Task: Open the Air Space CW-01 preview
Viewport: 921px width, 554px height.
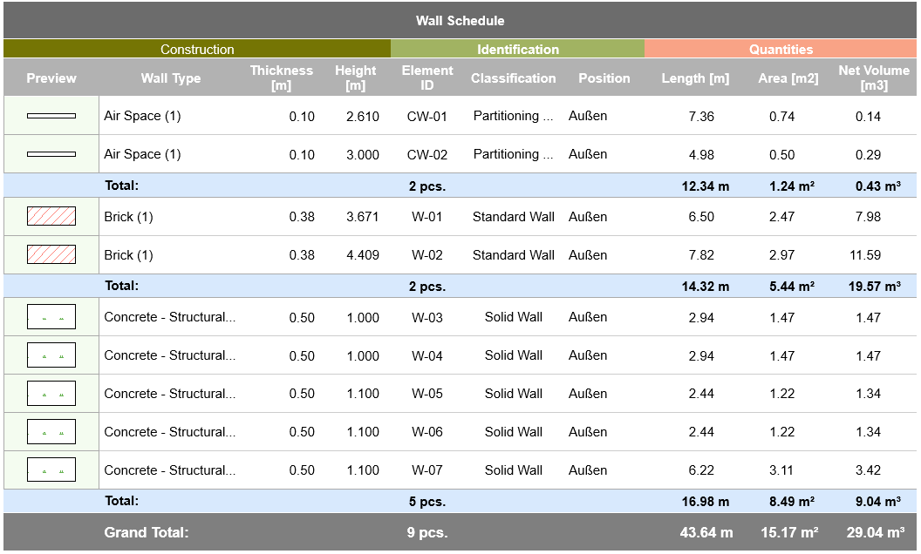Action: 51,115
